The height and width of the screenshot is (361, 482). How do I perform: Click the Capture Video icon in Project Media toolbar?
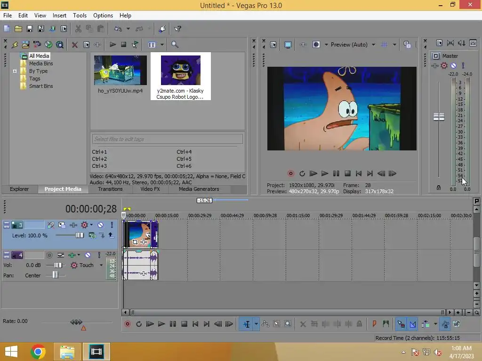[x=37, y=45]
